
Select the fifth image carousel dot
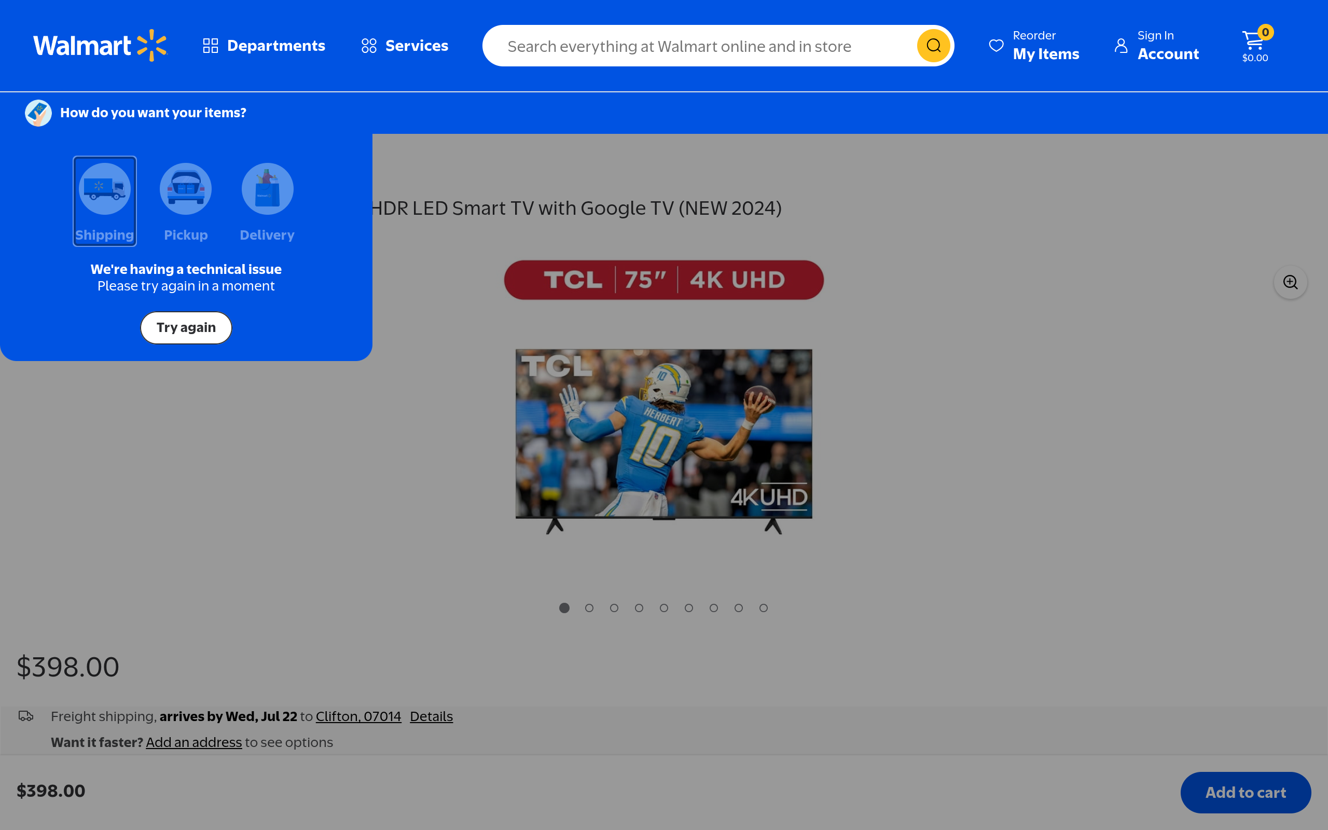point(664,607)
